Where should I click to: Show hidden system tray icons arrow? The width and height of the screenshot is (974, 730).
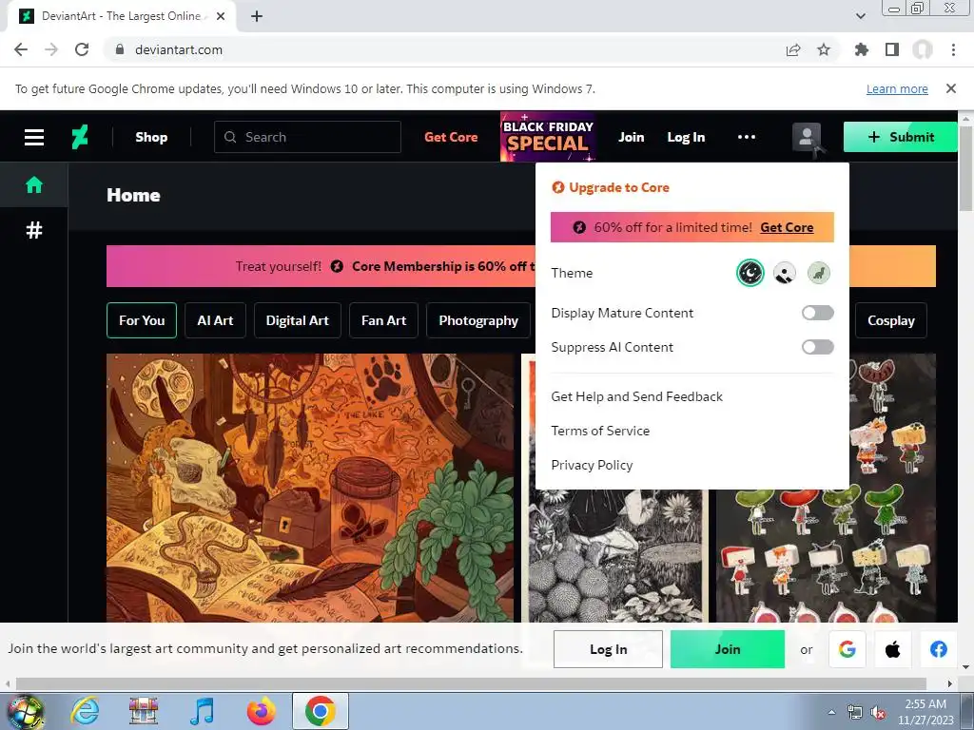pyautogui.click(x=831, y=712)
